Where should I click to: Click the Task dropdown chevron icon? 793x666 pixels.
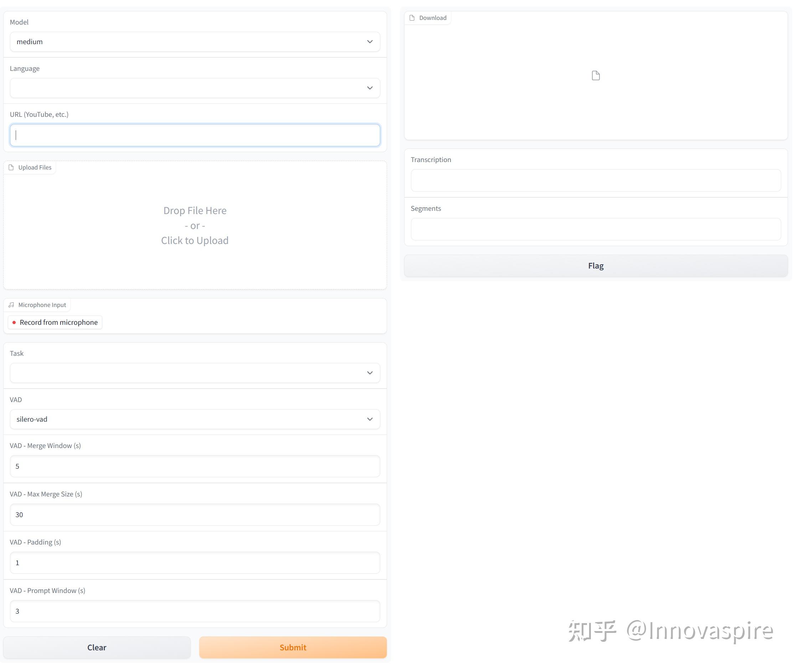370,373
